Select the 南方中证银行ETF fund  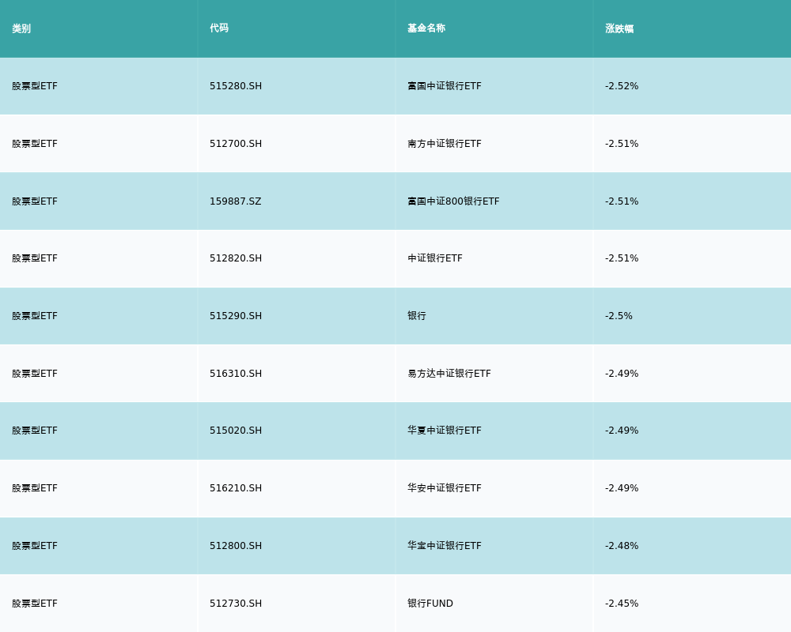445,144
